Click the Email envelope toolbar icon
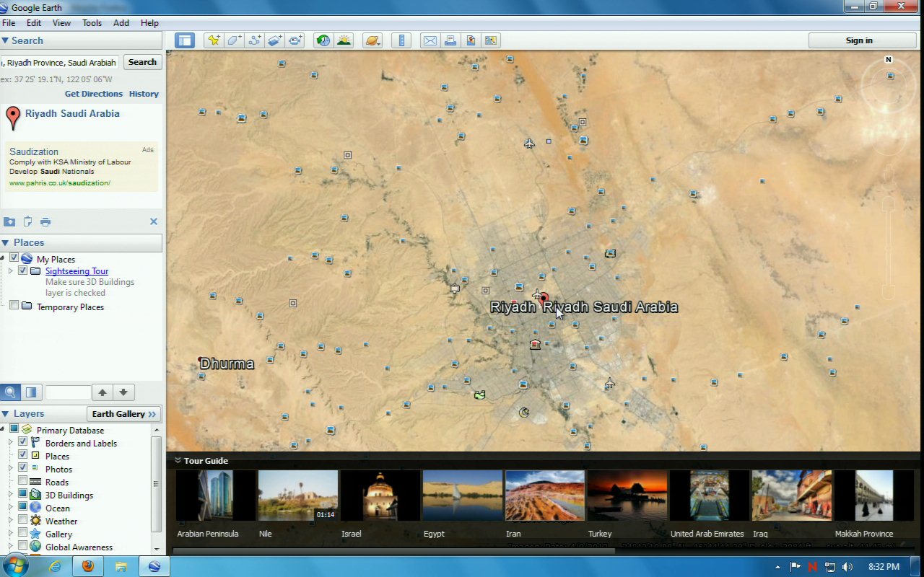 (430, 40)
